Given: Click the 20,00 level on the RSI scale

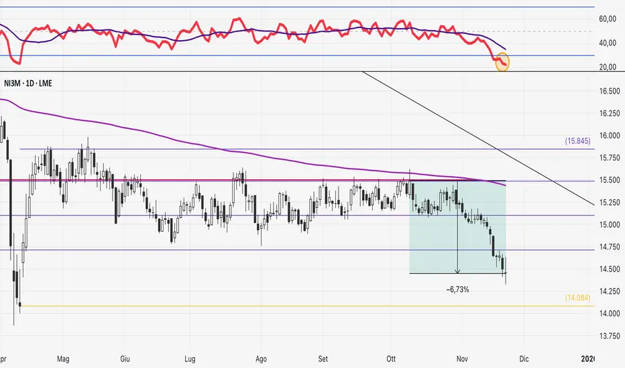Looking at the screenshot, I should (608, 67).
